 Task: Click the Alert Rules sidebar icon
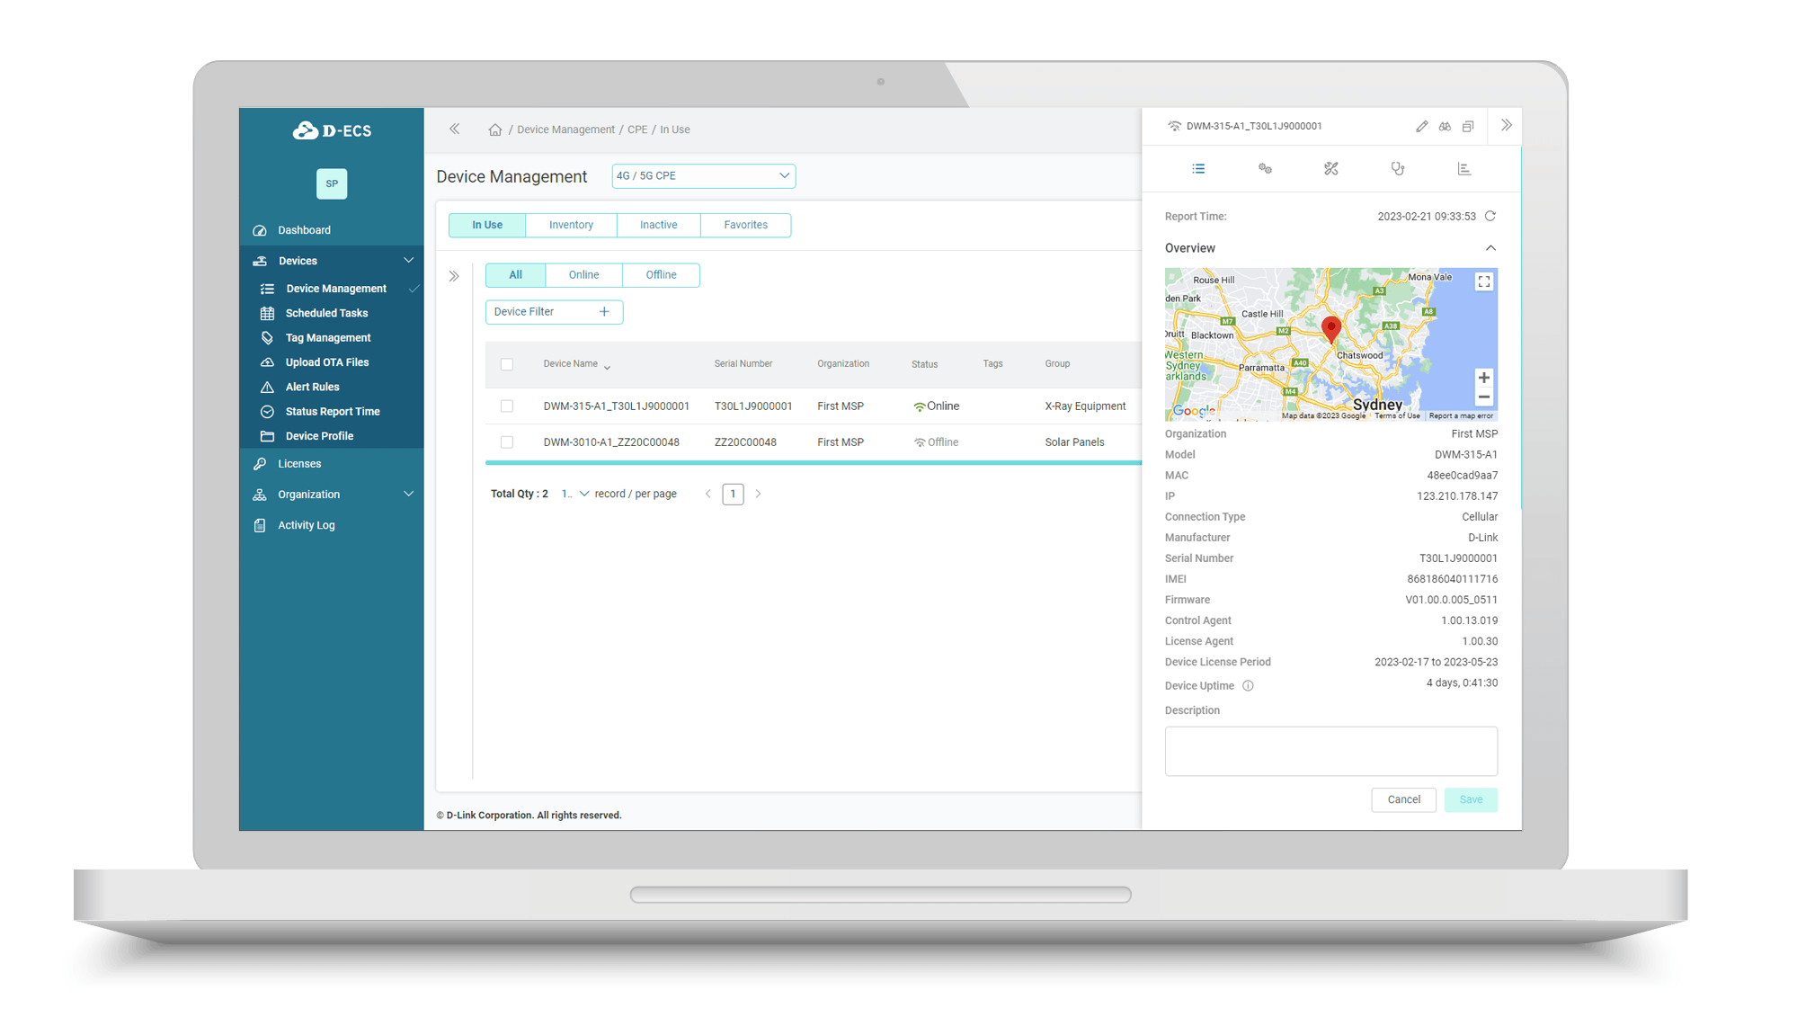(267, 387)
